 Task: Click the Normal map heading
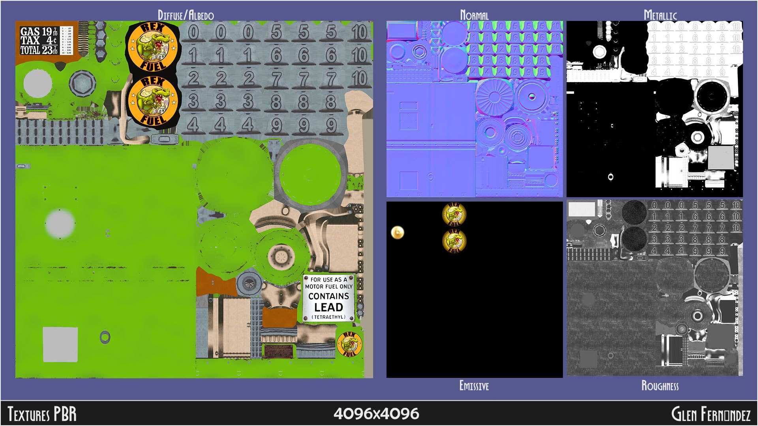click(474, 15)
